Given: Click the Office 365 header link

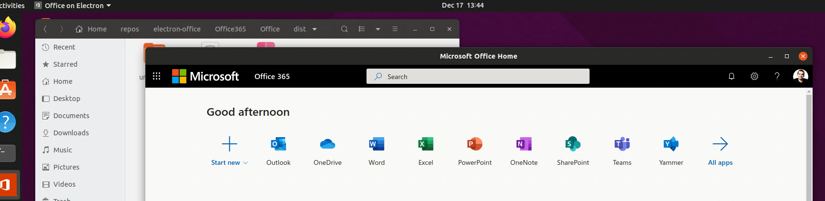Looking at the screenshot, I should click(272, 76).
